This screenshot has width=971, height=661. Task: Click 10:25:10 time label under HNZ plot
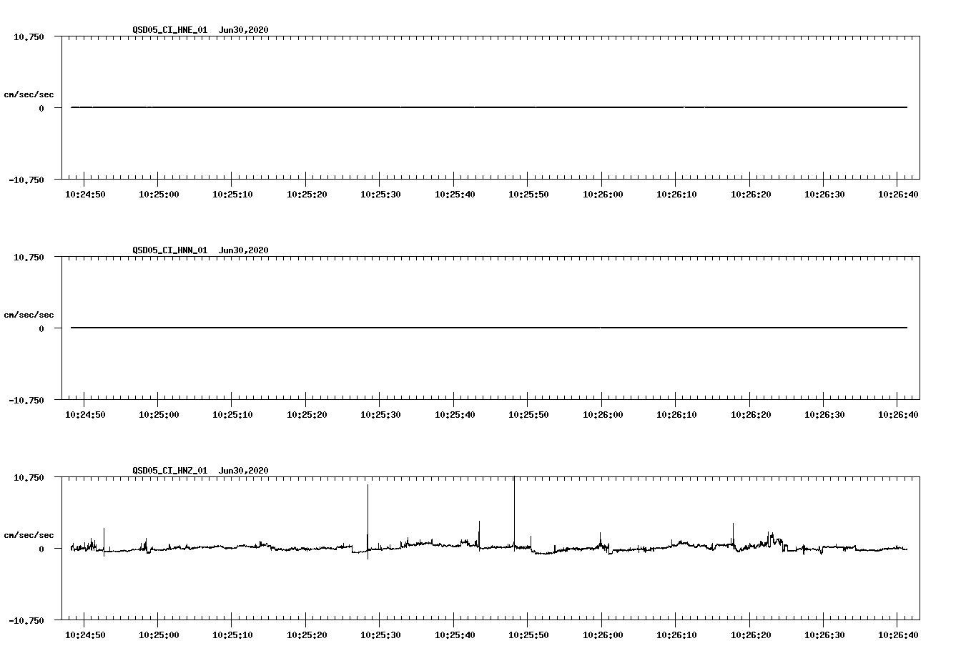tap(232, 635)
